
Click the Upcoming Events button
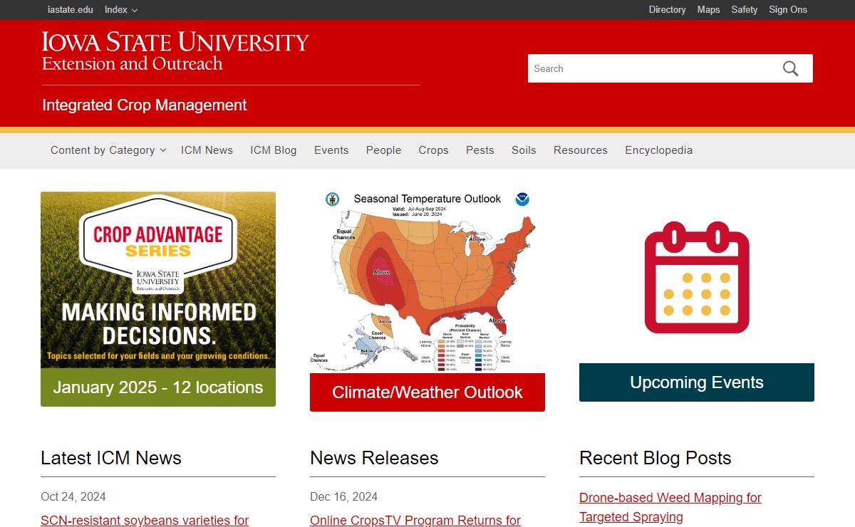pyautogui.click(x=697, y=382)
